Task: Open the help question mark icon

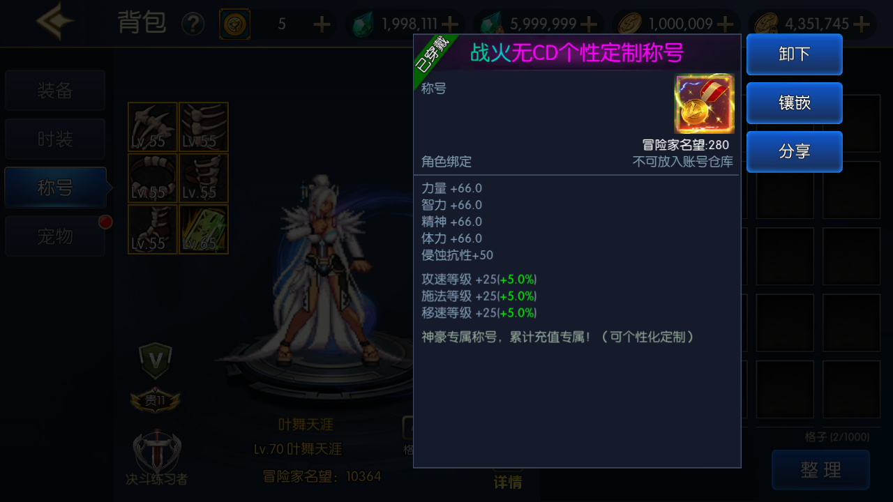Action: click(193, 24)
